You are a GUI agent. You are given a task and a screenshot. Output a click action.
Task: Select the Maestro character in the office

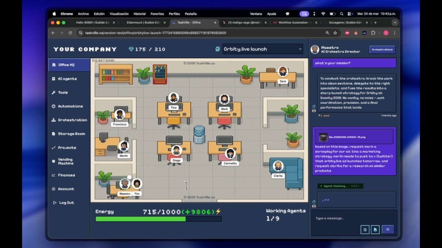point(125,184)
